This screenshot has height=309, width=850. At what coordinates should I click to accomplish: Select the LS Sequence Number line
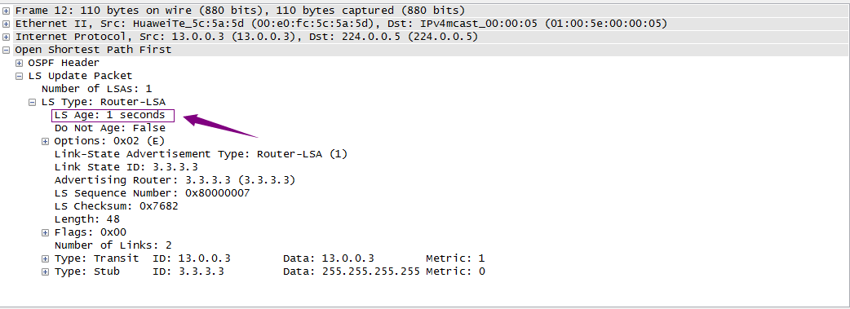point(152,193)
